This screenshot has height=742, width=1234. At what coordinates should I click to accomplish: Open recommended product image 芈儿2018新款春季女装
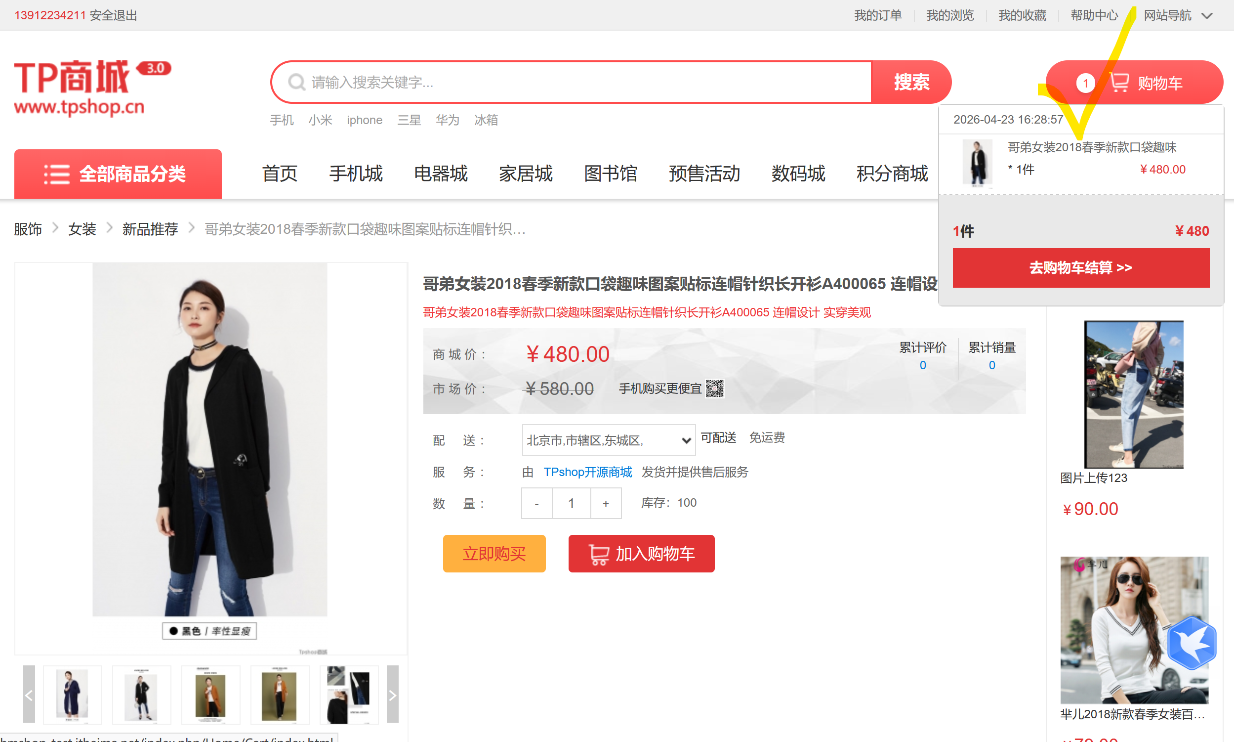1134,629
